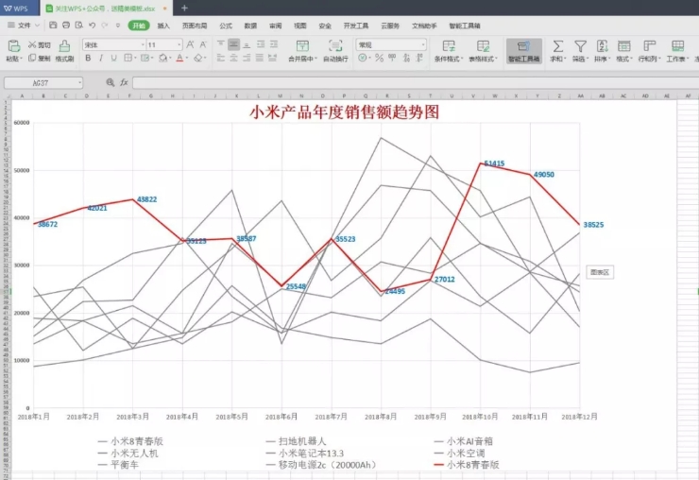Click the fx insert function icon
This screenshot has height=480, width=699.
(x=124, y=82)
